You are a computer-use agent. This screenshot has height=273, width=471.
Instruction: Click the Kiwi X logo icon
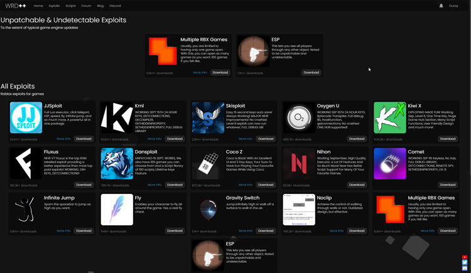coord(390,118)
